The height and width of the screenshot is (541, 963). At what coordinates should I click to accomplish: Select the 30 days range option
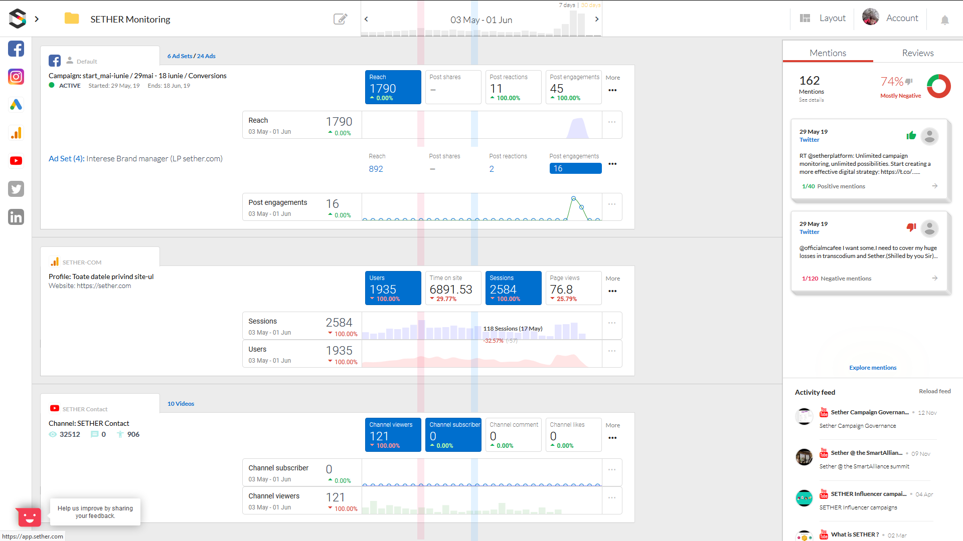[591, 5]
